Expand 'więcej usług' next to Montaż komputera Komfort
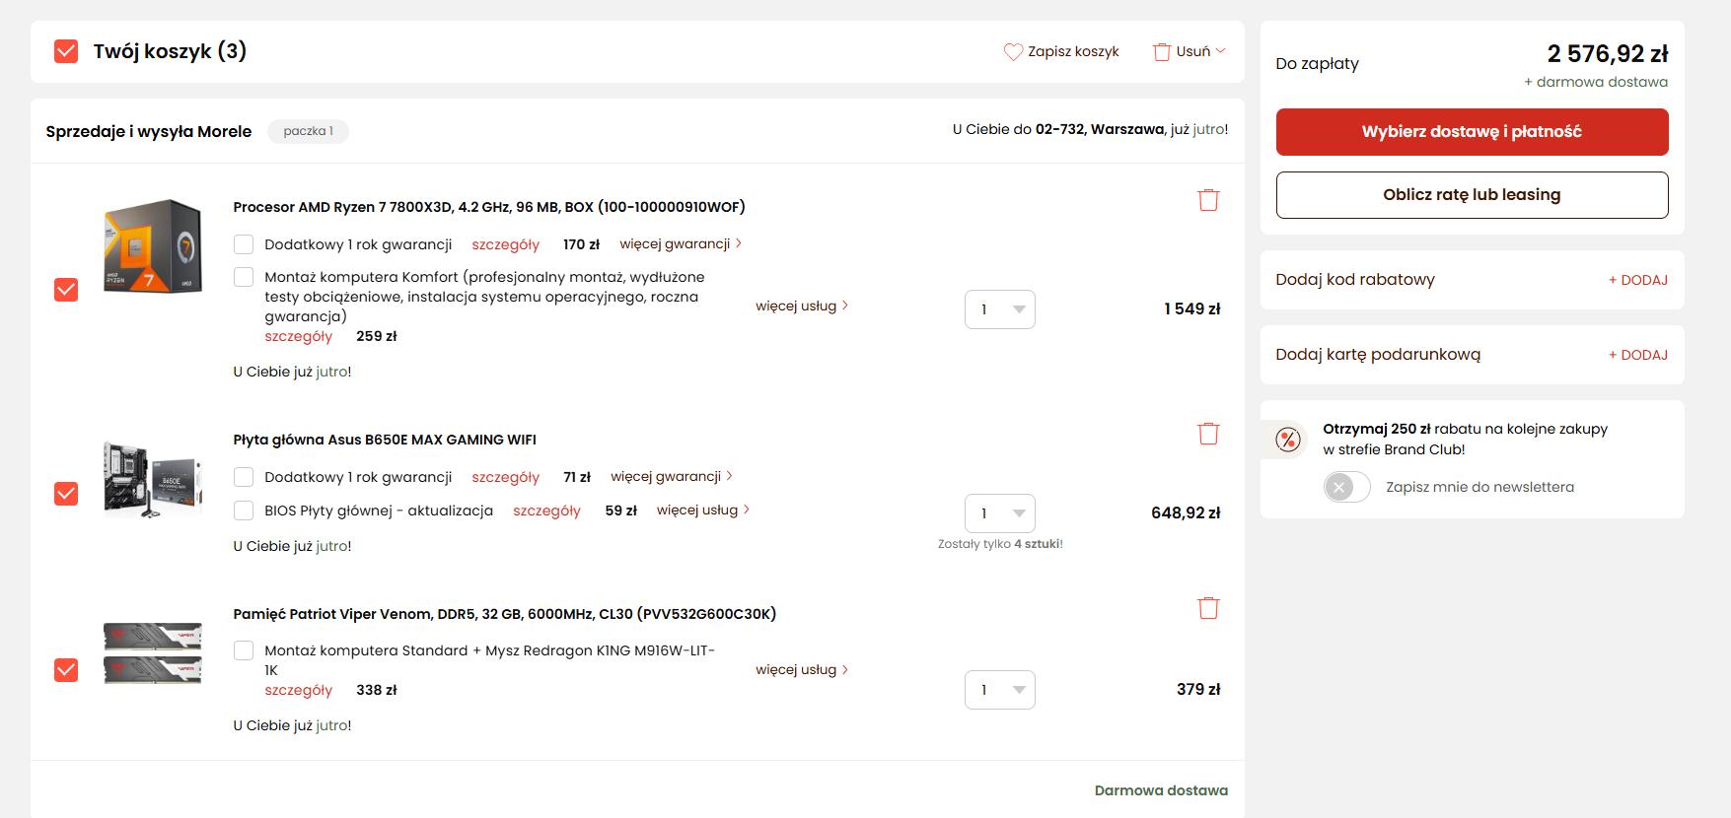This screenshot has width=1731, height=818. 802,307
